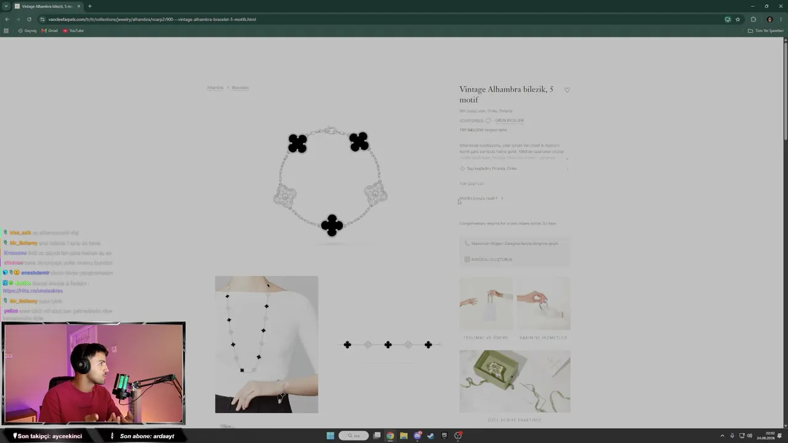Image resolution: width=788 pixels, height=443 pixels.
Task: Open the Chrome three-dot menu
Action: (x=781, y=19)
